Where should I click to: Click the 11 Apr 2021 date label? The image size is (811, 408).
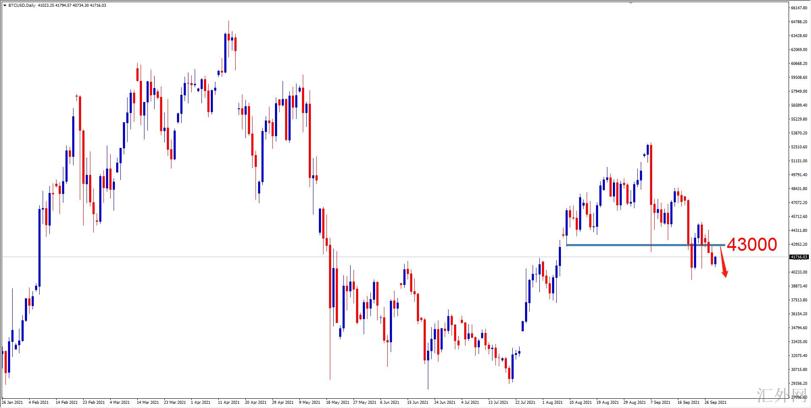(229, 403)
